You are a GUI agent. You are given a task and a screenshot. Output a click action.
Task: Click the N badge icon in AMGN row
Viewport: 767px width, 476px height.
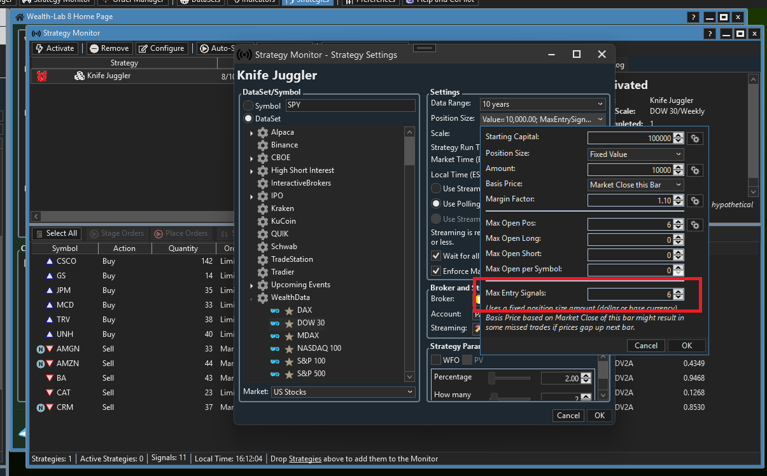(x=40, y=349)
